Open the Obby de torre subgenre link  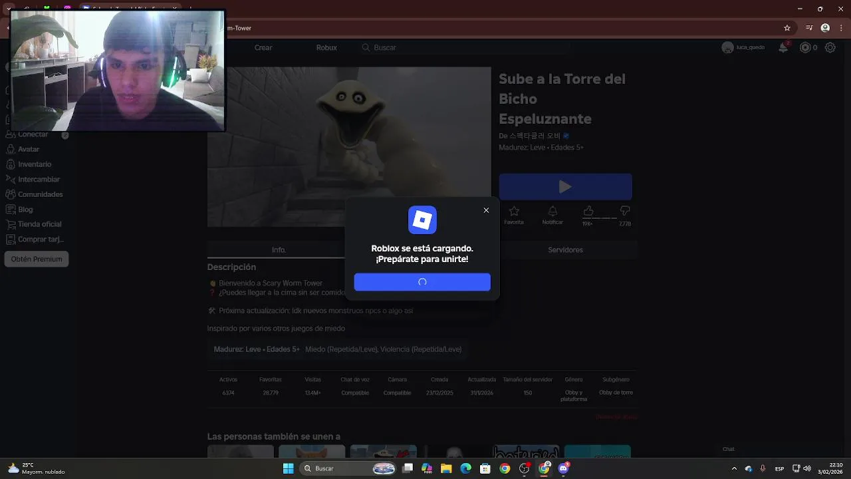click(x=616, y=393)
